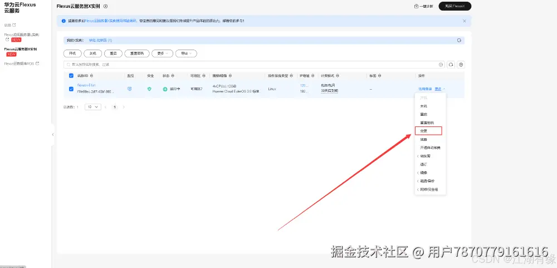The image size is (557, 268).
Task: Select Flexus云服务器X实例 in the sidebar
Action: click(x=20, y=50)
